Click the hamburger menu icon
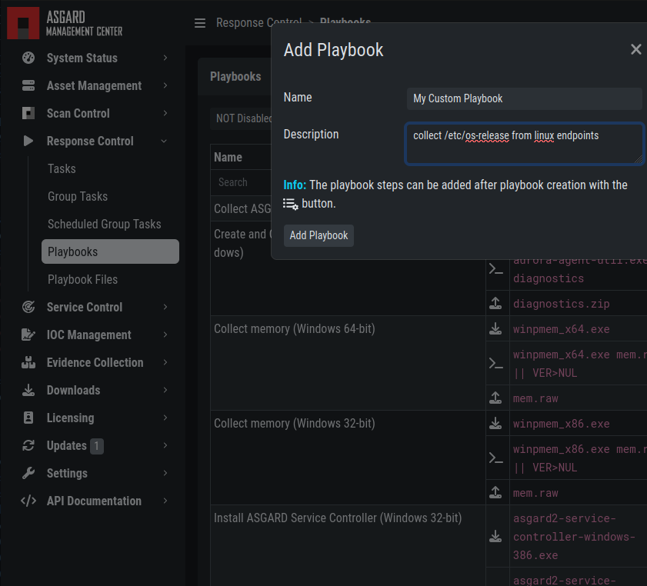Viewport: 647px width, 586px height. click(x=200, y=23)
